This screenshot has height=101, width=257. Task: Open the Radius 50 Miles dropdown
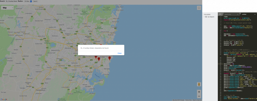pos(28,1)
